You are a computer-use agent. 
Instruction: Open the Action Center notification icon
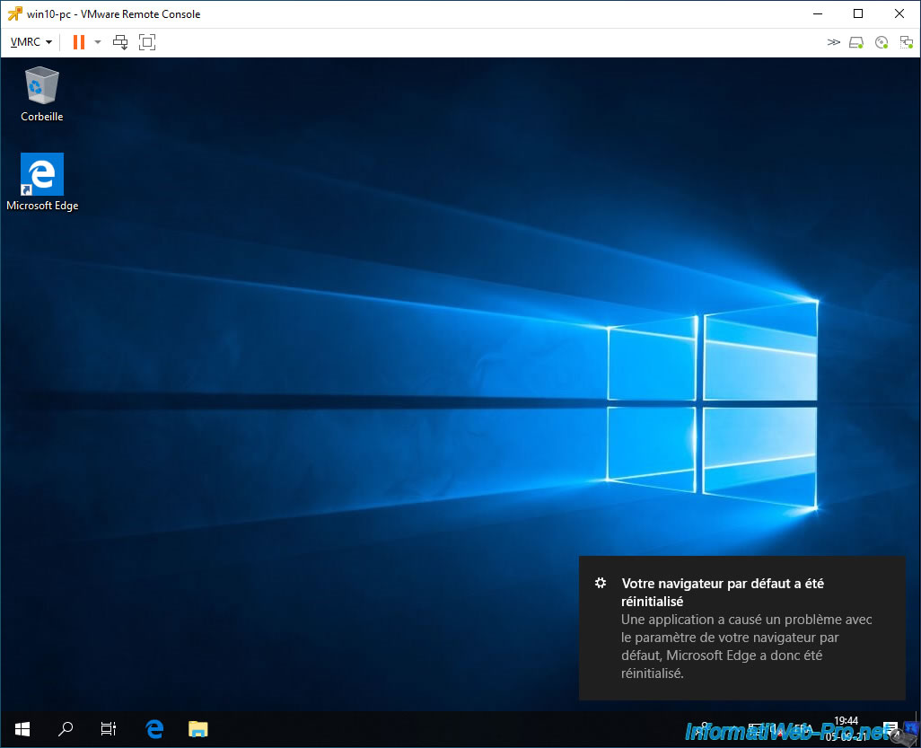pos(890,729)
